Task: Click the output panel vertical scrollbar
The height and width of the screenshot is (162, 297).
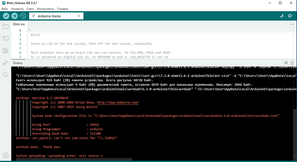Action: pos(295,132)
